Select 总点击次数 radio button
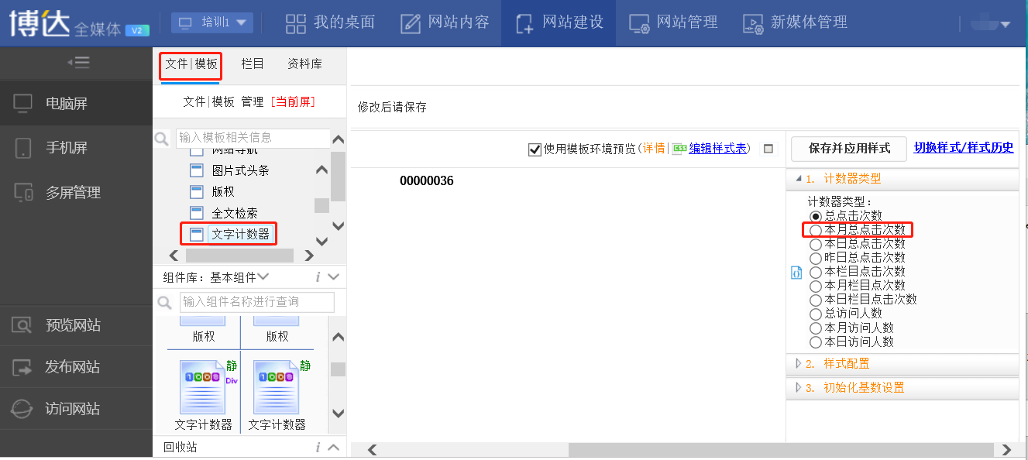 [815, 216]
